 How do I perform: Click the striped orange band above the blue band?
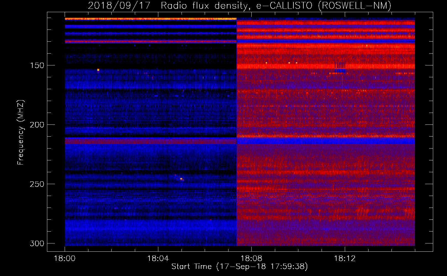[x=326, y=136]
